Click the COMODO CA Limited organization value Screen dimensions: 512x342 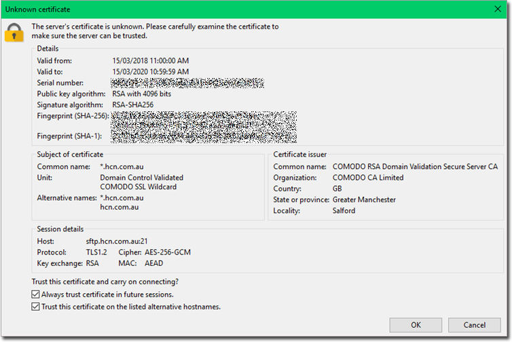[367, 178]
